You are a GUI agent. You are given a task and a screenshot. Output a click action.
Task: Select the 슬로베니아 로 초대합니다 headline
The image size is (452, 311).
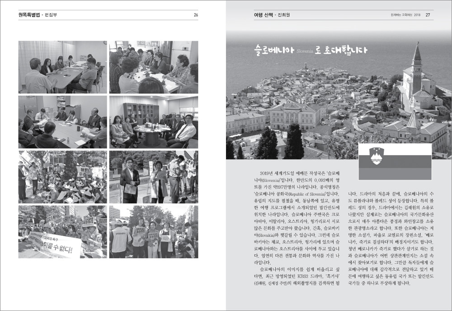(x=310, y=50)
